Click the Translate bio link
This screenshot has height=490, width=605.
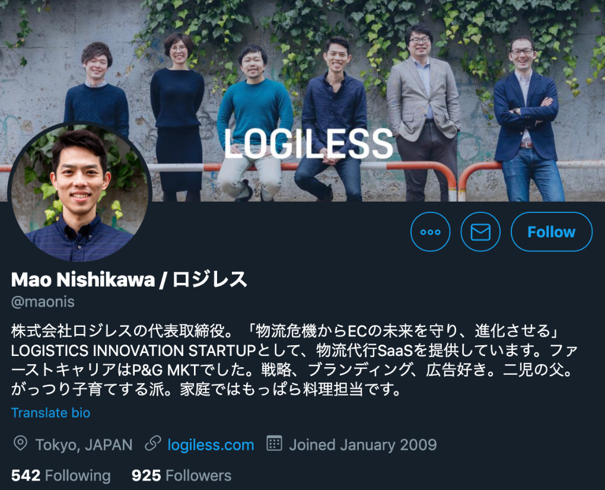coord(50,413)
